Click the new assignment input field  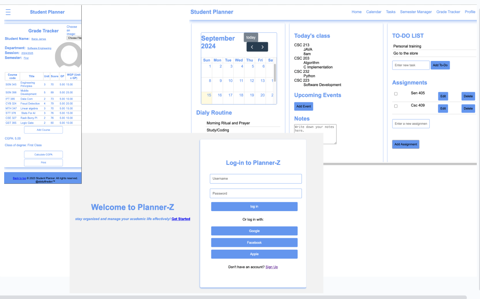[411, 124]
